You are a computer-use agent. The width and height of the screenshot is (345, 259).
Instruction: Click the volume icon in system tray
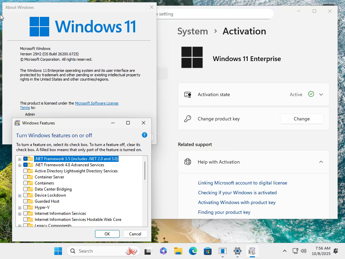click(304, 251)
